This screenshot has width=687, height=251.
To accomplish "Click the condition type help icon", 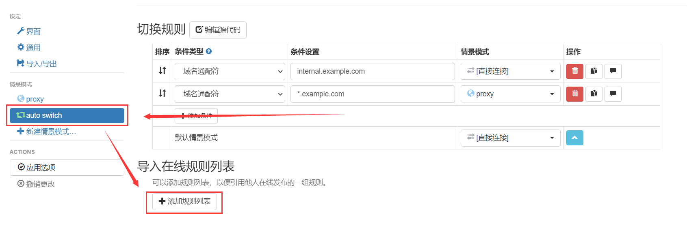I will [209, 51].
